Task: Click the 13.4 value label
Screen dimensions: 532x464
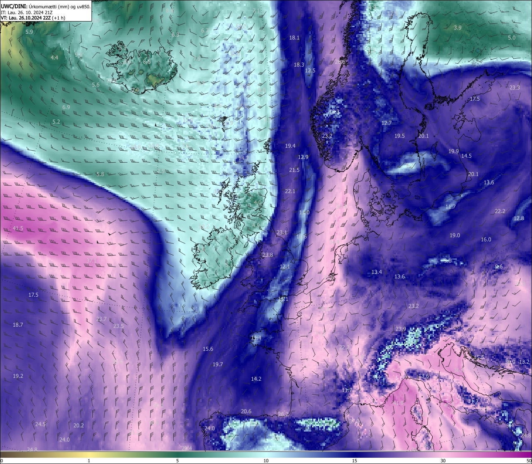Action: (377, 272)
